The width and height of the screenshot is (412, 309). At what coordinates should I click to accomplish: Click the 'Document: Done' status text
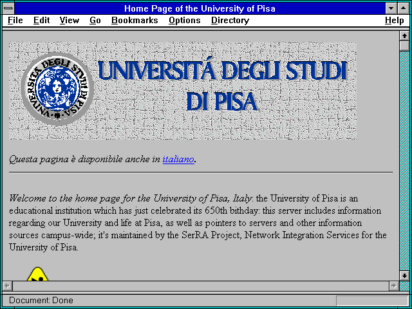pyautogui.click(x=41, y=301)
